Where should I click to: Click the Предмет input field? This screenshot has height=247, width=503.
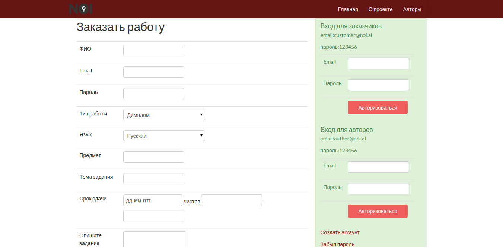pyautogui.click(x=154, y=157)
